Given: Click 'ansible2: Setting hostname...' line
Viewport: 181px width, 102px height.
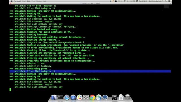Looking at the screenshot, I should click(30, 35).
